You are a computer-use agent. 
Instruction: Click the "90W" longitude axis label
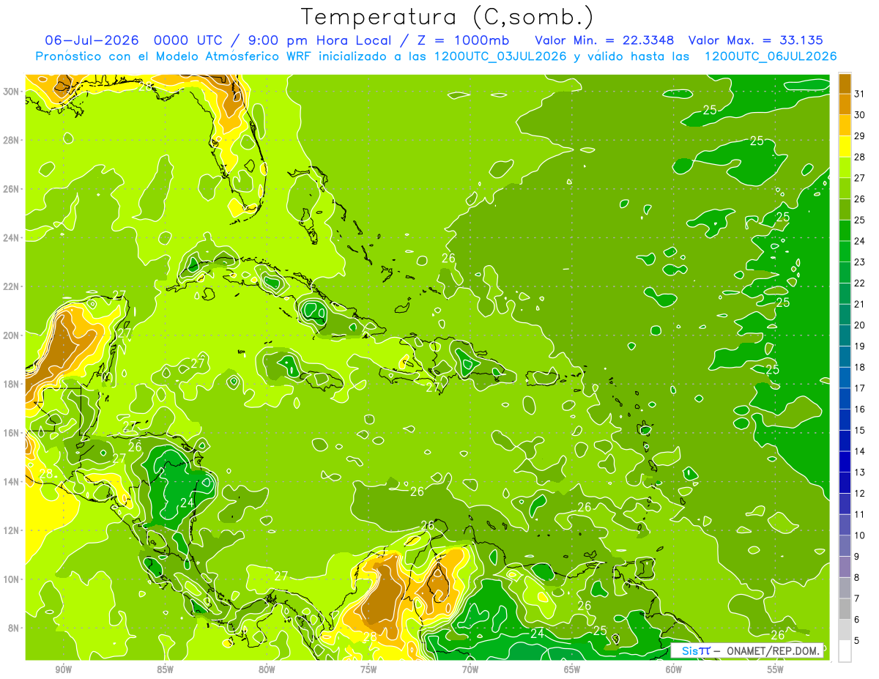[x=64, y=669]
